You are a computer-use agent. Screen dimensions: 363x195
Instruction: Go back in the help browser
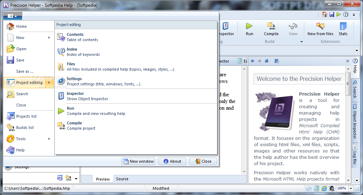tap(253, 61)
